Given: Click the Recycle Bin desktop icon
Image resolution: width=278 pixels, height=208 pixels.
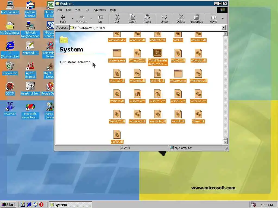Looking at the screenshot, I should point(10,69).
